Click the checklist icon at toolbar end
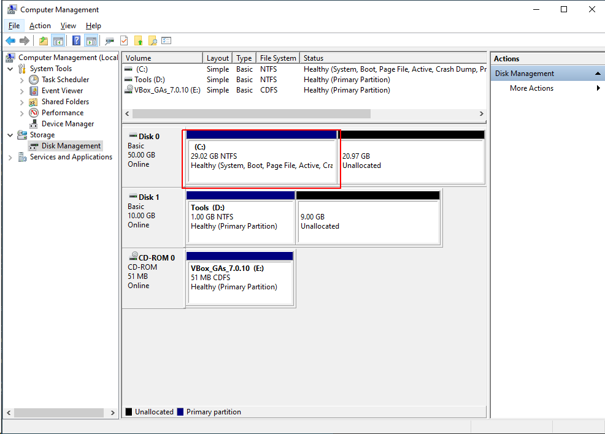The height and width of the screenshot is (434, 605). click(x=166, y=41)
